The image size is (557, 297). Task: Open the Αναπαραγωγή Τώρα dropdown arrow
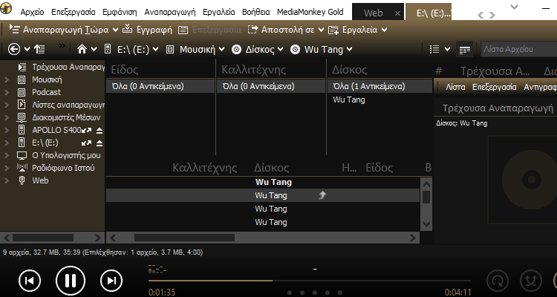(x=115, y=30)
